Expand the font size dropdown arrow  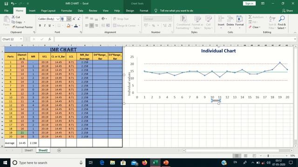coord(69,19)
